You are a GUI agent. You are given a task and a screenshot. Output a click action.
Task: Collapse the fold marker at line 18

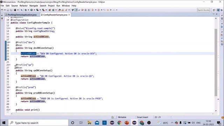click(10, 42)
